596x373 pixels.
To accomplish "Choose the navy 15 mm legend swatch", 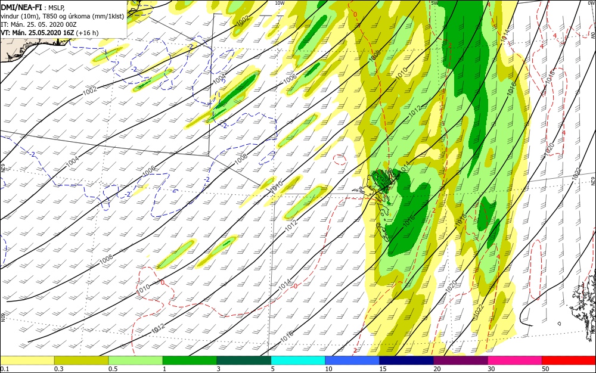I will [406, 360].
